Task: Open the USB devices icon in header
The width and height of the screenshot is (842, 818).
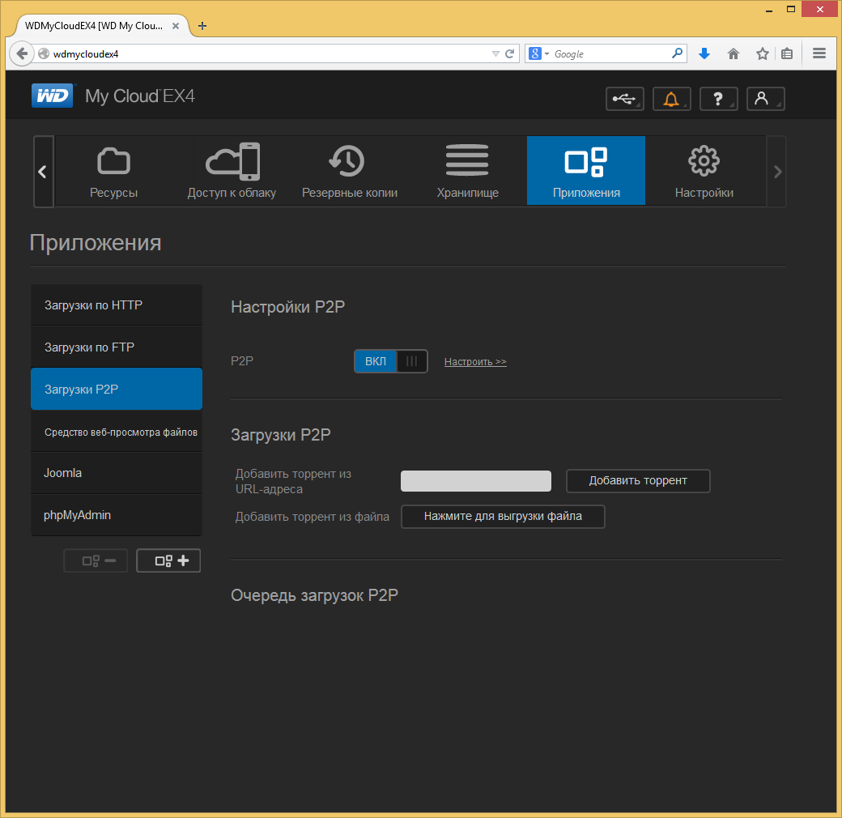Action: [624, 99]
